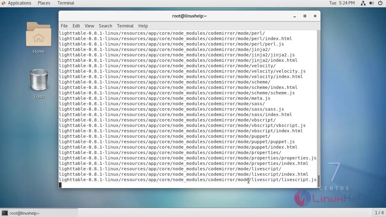This screenshot has height=217, width=386.
Task: Select root@linuxhelp:~ taskbar window button
Action: (x=39, y=213)
